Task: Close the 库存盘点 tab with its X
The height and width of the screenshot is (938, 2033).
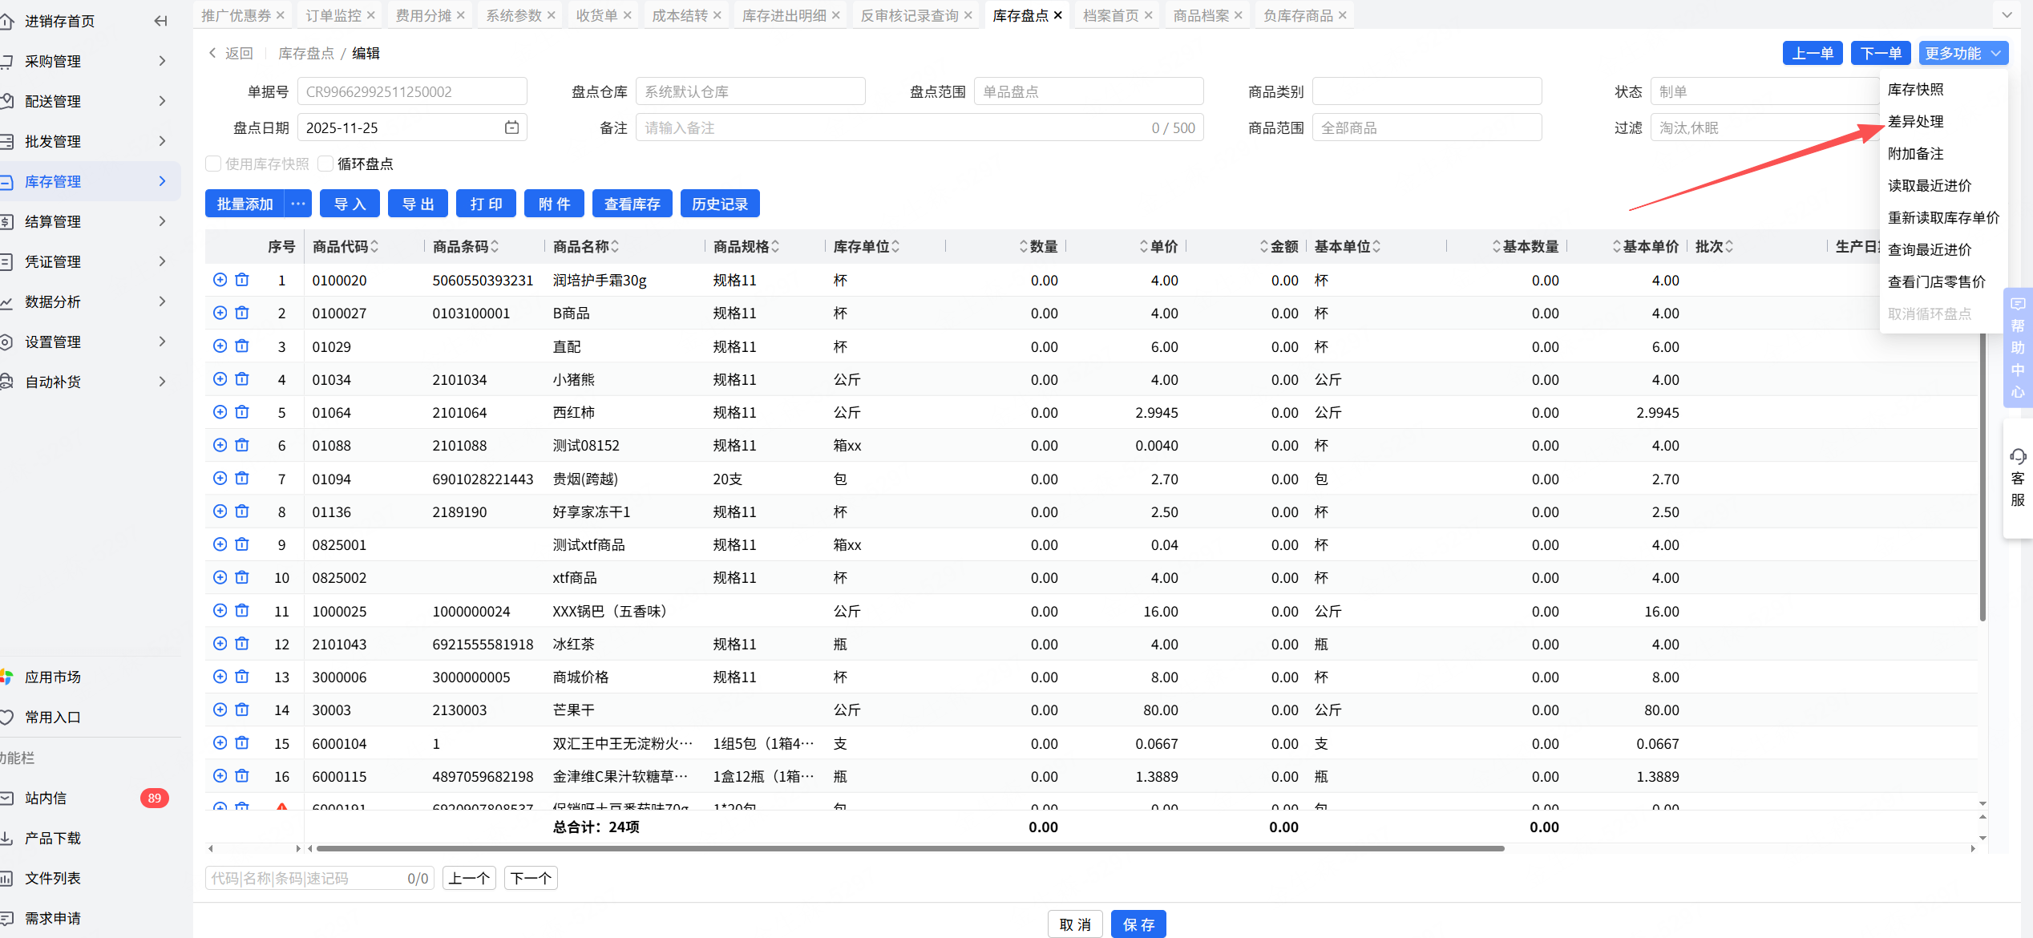Action: point(1058,15)
